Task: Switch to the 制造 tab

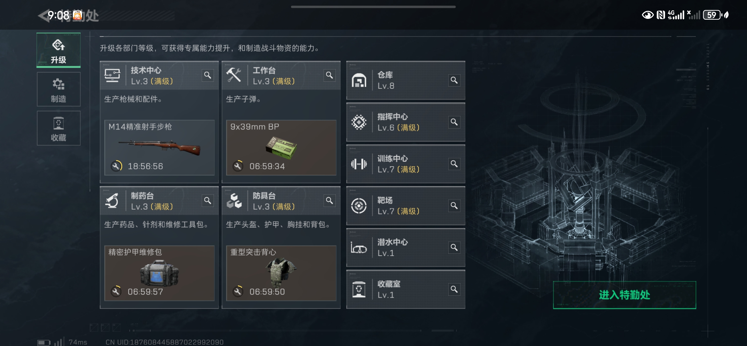Action: 59,89
